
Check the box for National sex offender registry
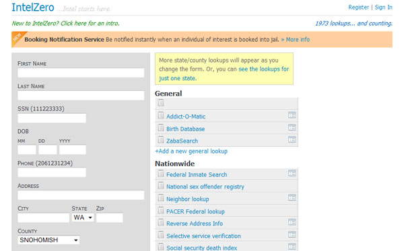click(161, 186)
